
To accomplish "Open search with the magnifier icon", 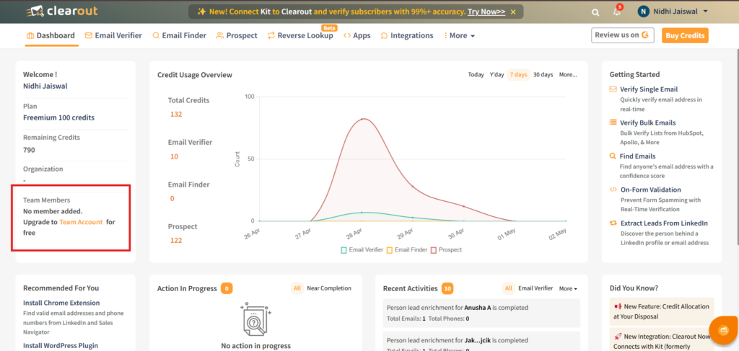I will click(x=595, y=12).
